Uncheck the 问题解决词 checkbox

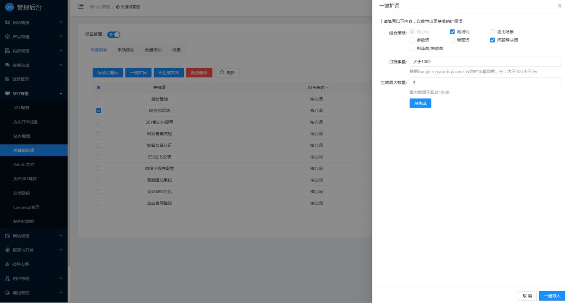pos(492,40)
